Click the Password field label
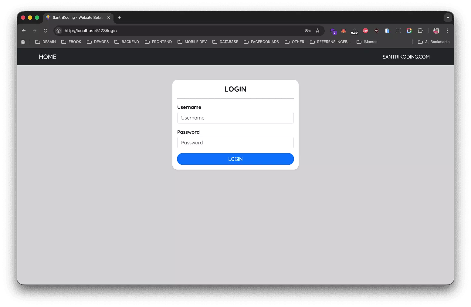 coord(188,132)
